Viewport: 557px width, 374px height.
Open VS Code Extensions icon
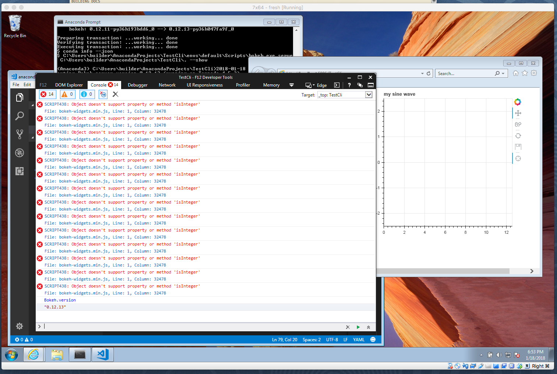(x=20, y=171)
